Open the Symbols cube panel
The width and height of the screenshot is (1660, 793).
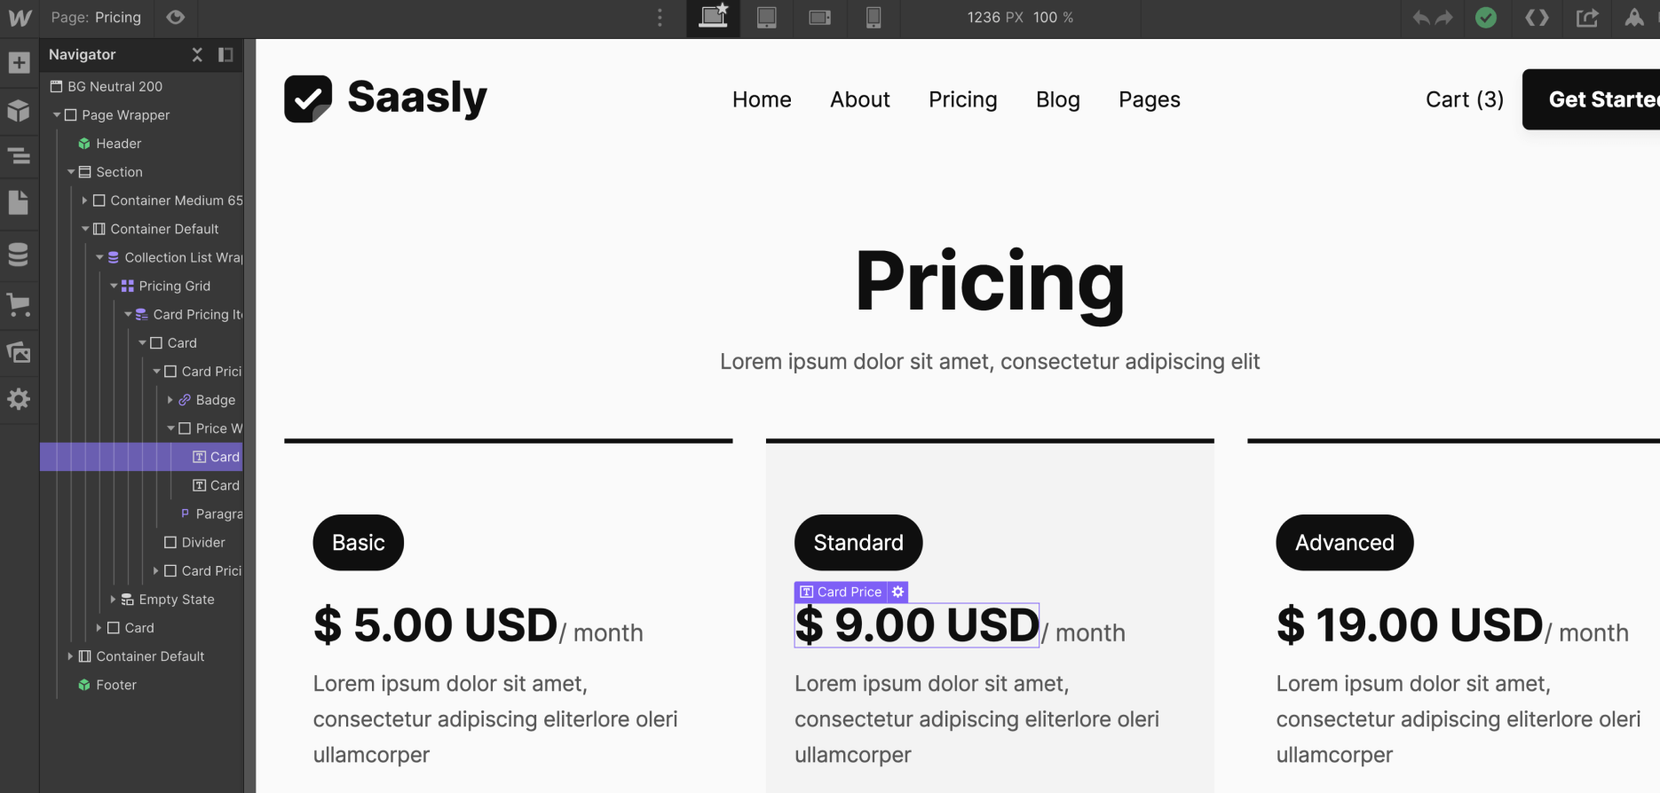pos(19,111)
